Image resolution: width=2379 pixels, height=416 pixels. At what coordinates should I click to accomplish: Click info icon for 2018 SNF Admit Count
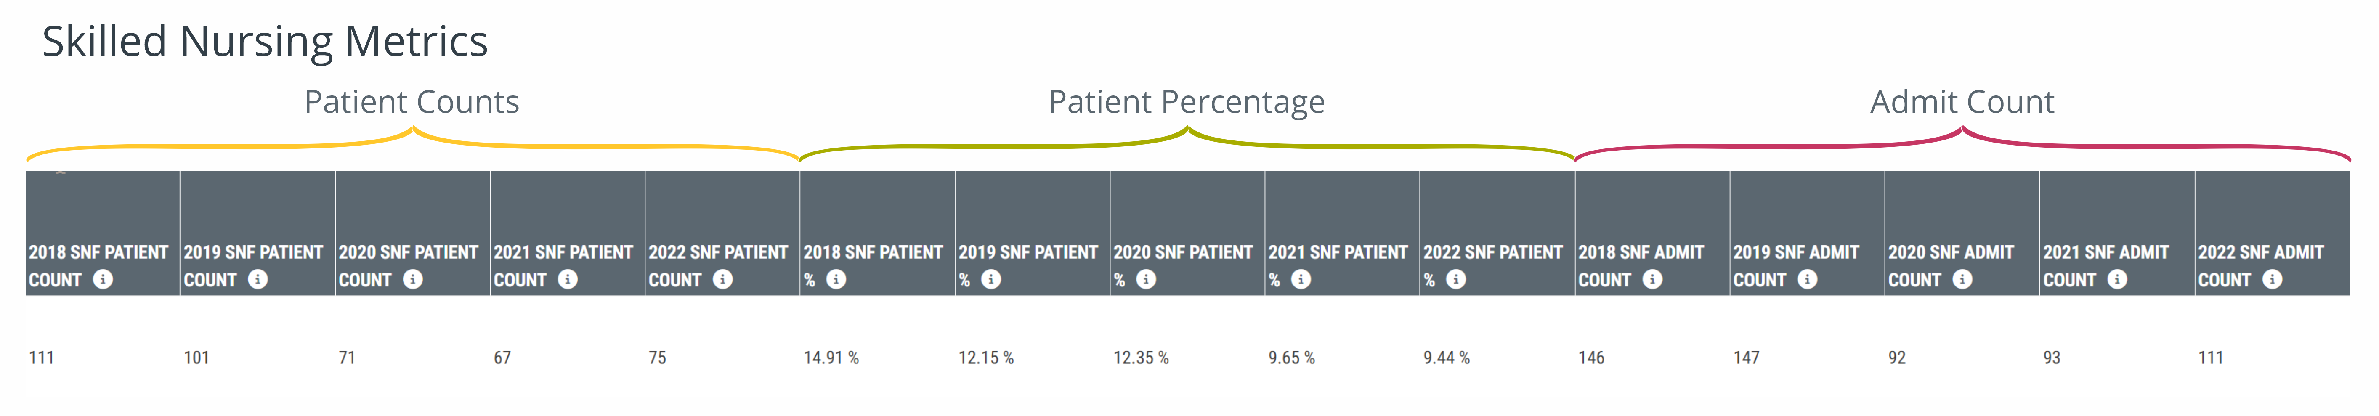click(1653, 278)
